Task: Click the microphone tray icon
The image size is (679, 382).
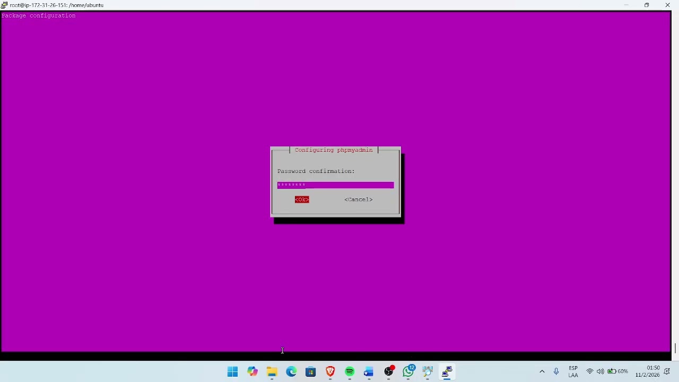Action: (556, 372)
